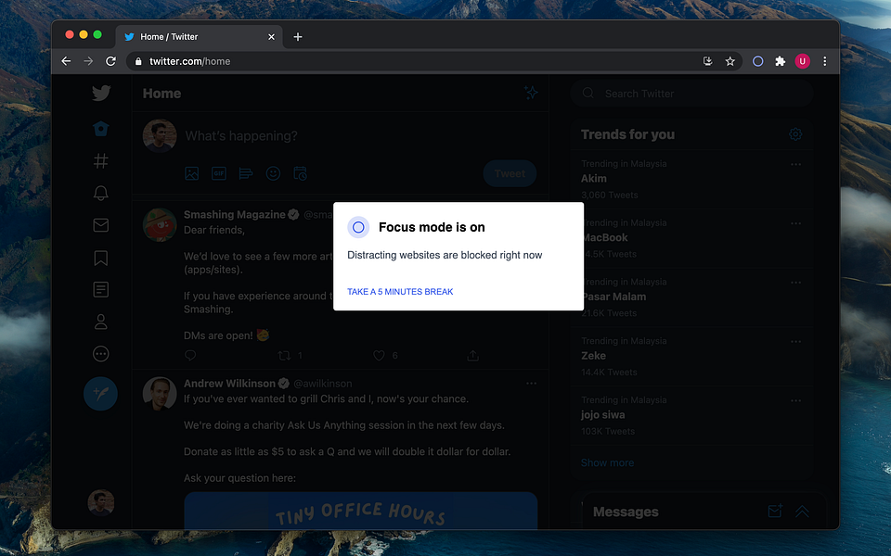Click the Twitter bird logo
This screenshot has height=556, width=891.
[101, 93]
